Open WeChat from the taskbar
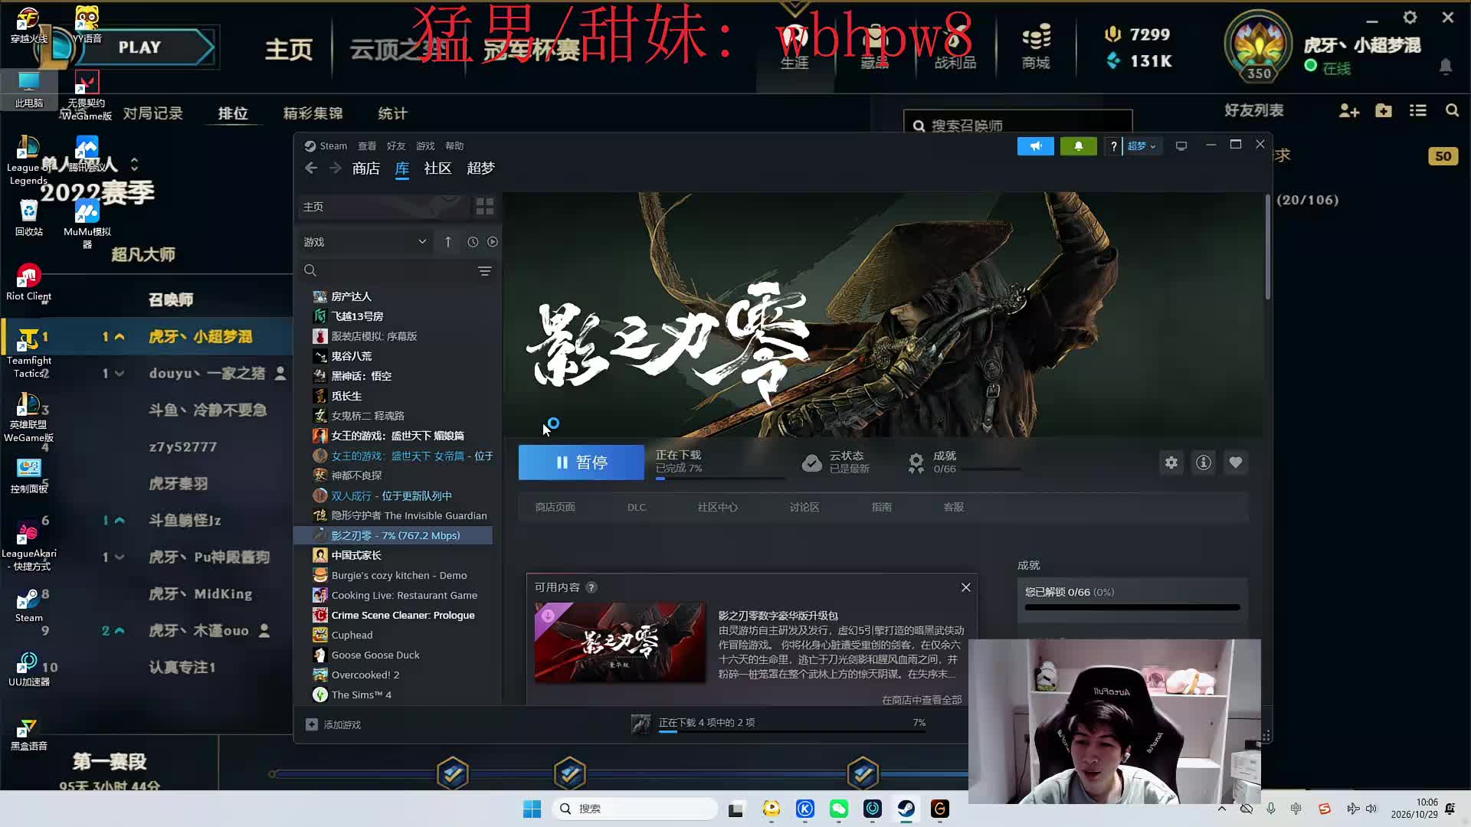1471x827 pixels. [839, 809]
